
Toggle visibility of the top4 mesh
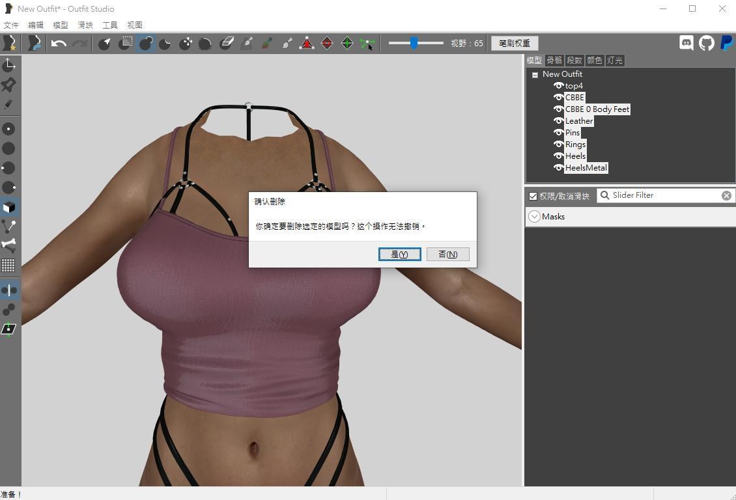(x=558, y=85)
